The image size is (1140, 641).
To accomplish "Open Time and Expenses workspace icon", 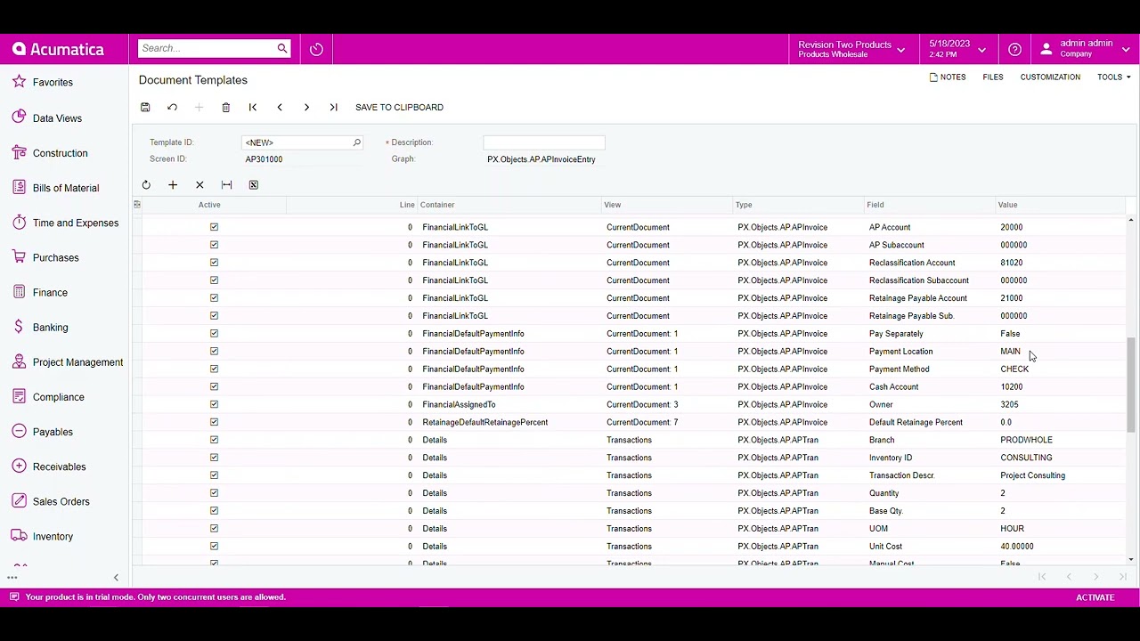I will pos(19,222).
